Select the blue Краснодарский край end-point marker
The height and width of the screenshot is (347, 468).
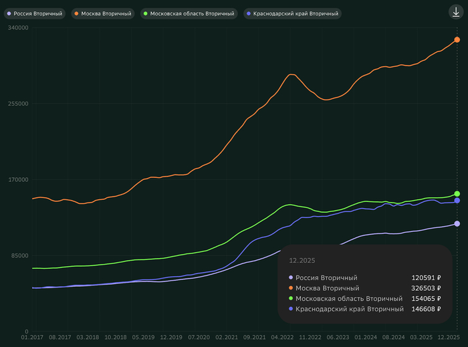(x=457, y=201)
